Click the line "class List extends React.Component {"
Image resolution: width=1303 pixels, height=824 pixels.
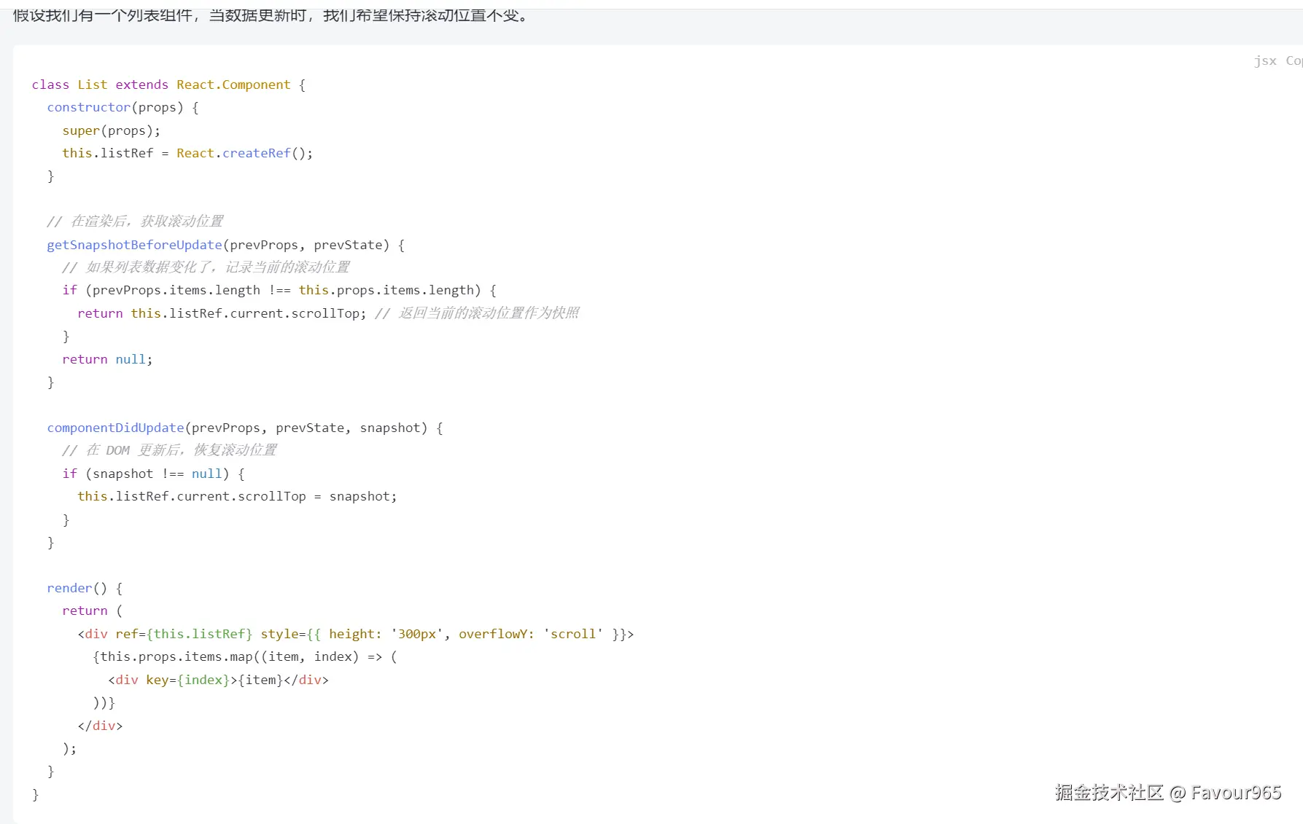(x=168, y=85)
